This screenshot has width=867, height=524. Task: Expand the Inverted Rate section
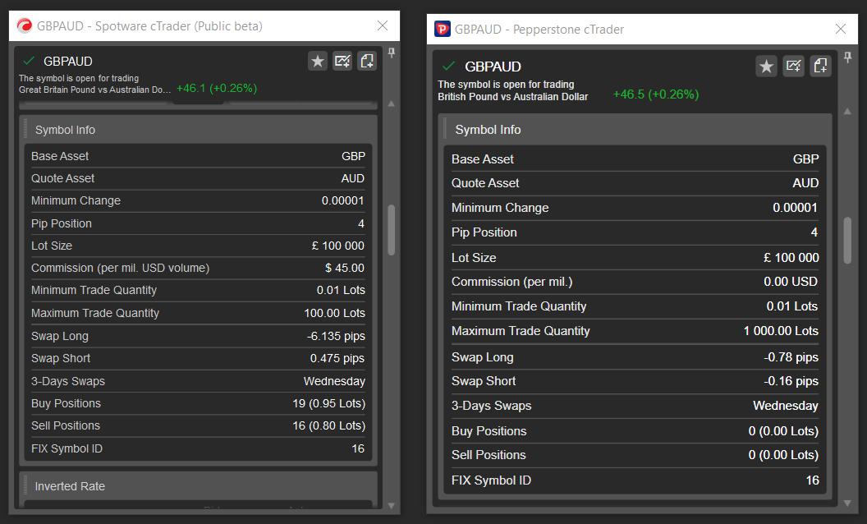point(199,486)
